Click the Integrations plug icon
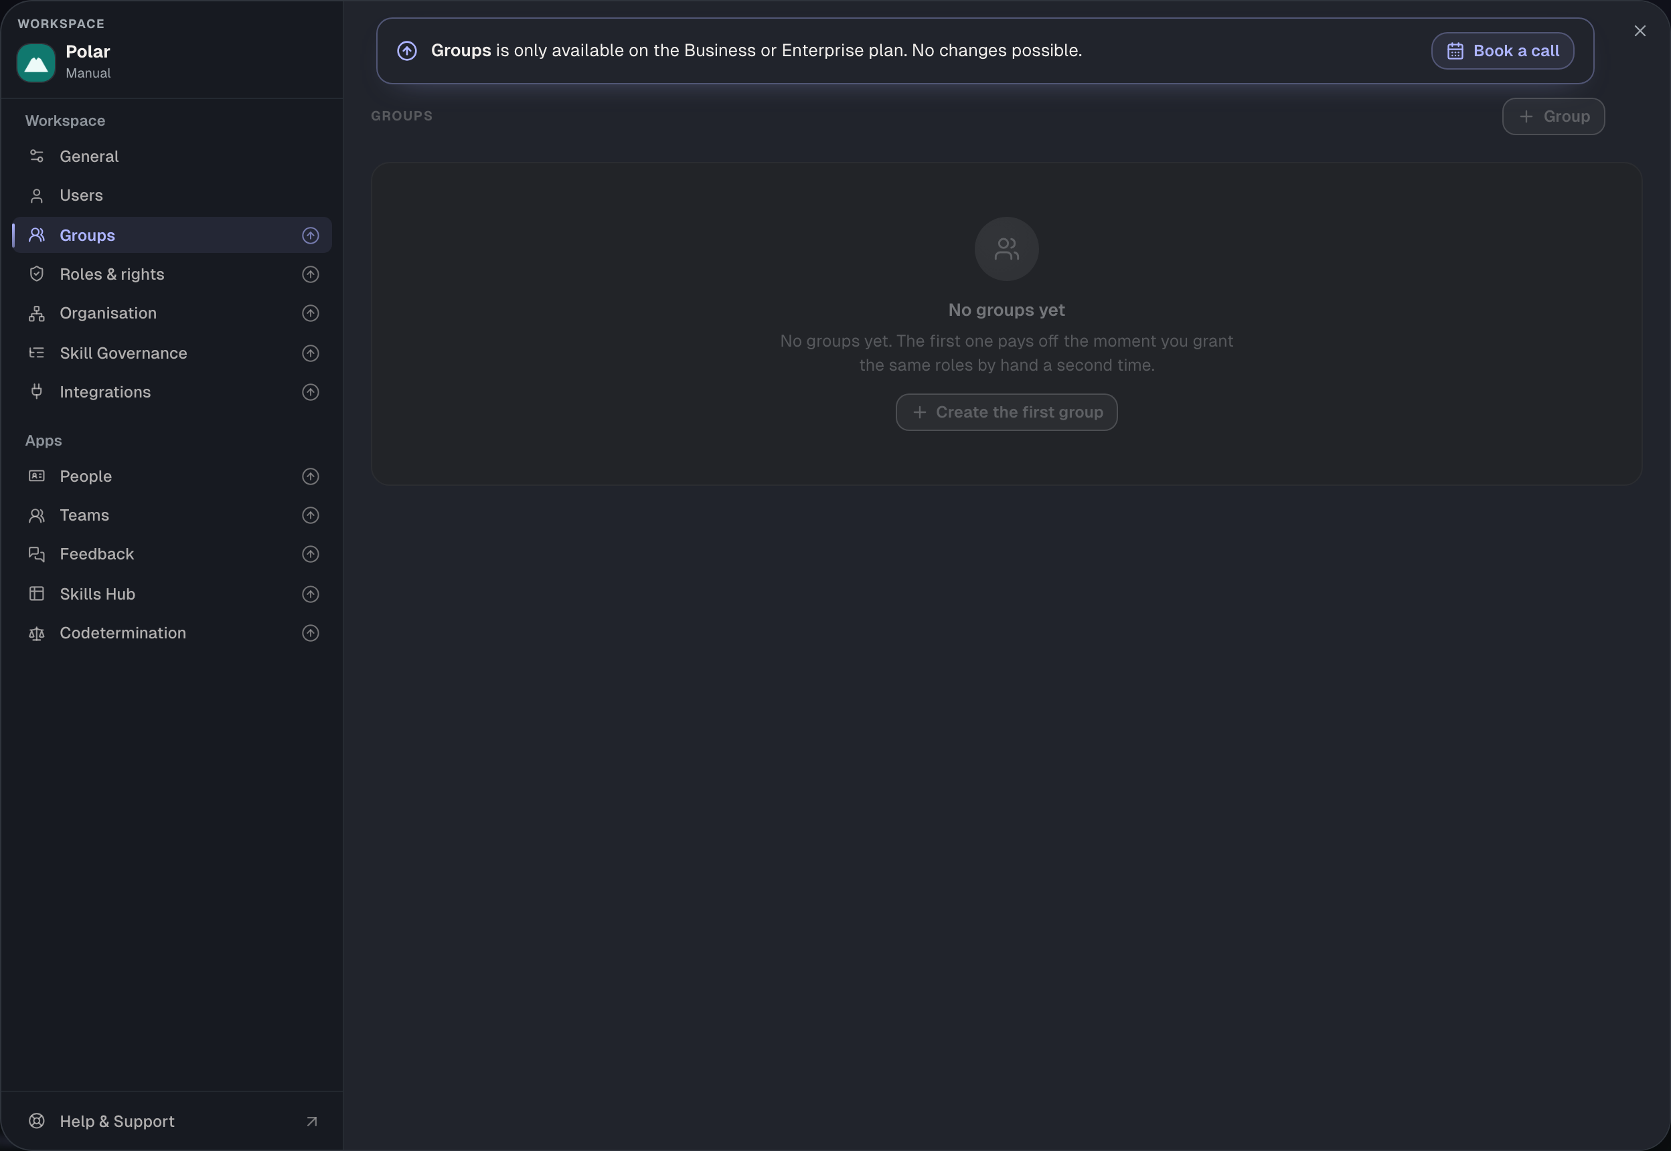Image resolution: width=1671 pixels, height=1151 pixels. click(x=37, y=391)
